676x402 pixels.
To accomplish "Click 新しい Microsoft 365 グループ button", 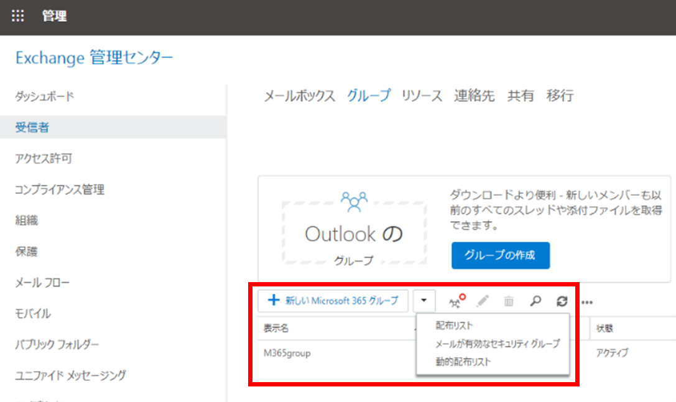I will tap(333, 300).
